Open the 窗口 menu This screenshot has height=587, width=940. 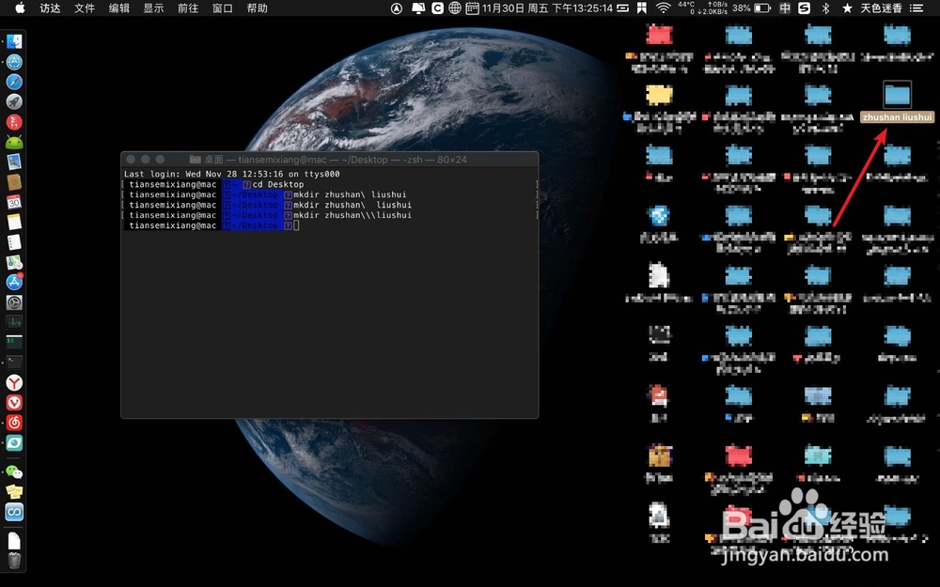tap(223, 8)
